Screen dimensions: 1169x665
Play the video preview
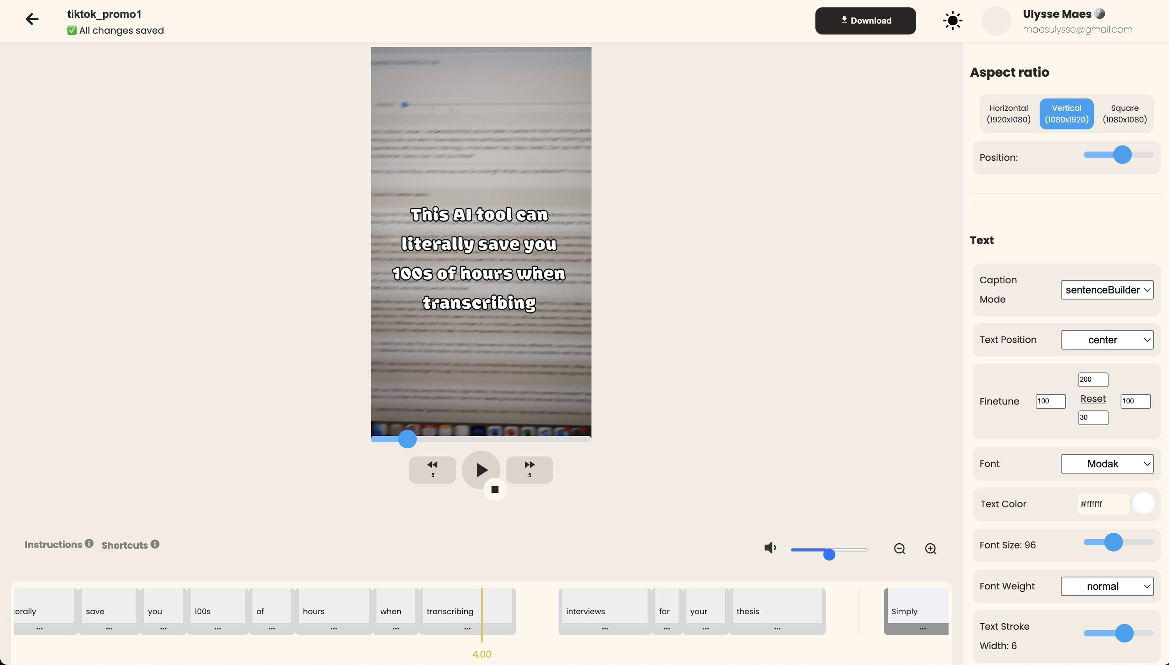point(481,470)
